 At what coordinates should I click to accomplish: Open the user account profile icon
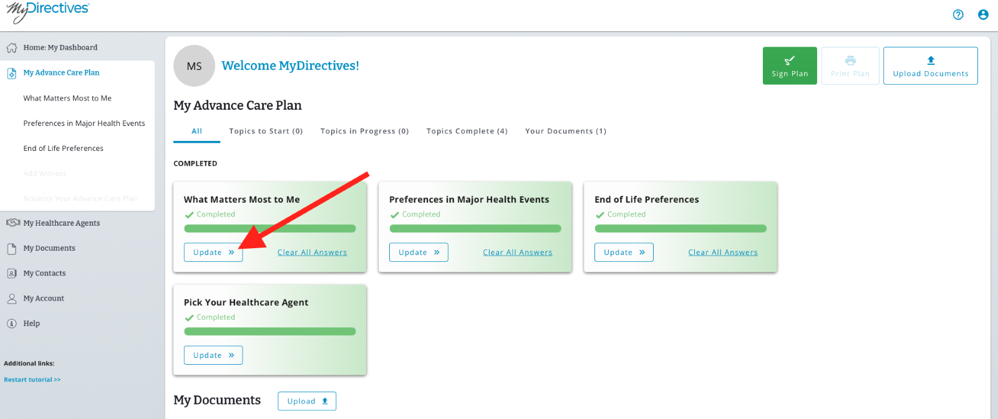pyautogui.click(x=983, y=14)
